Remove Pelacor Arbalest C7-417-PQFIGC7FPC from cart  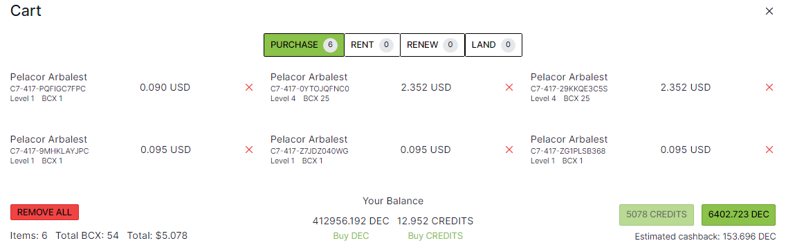[249, 87]
